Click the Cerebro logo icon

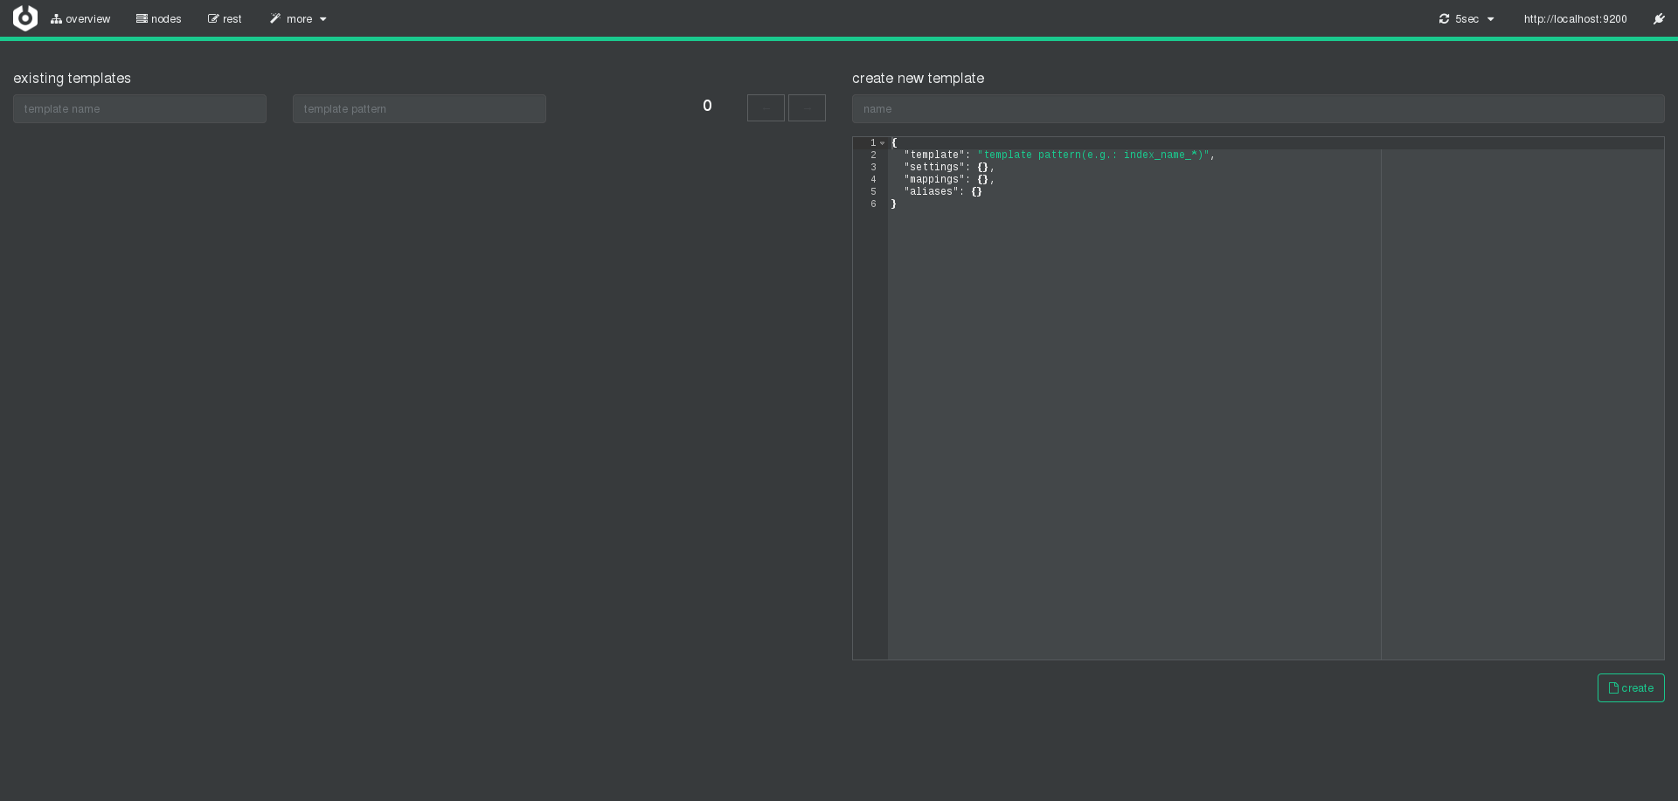(25, 18)
